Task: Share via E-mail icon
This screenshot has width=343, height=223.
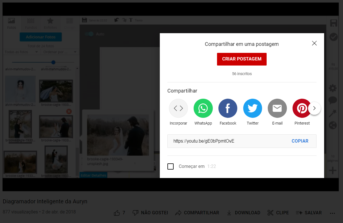Action: coord(277,108)
